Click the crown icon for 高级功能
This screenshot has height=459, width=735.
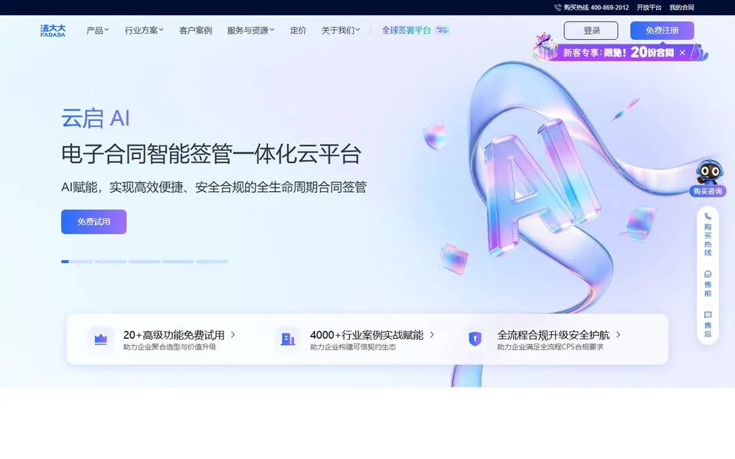[x=101, y=339]
